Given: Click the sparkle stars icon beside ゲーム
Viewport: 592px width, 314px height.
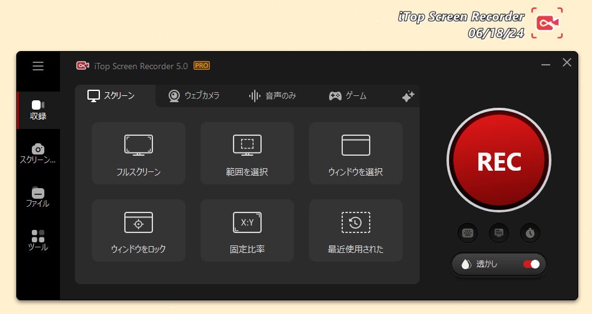Looking at the screenshot, I should click(408, 97).
